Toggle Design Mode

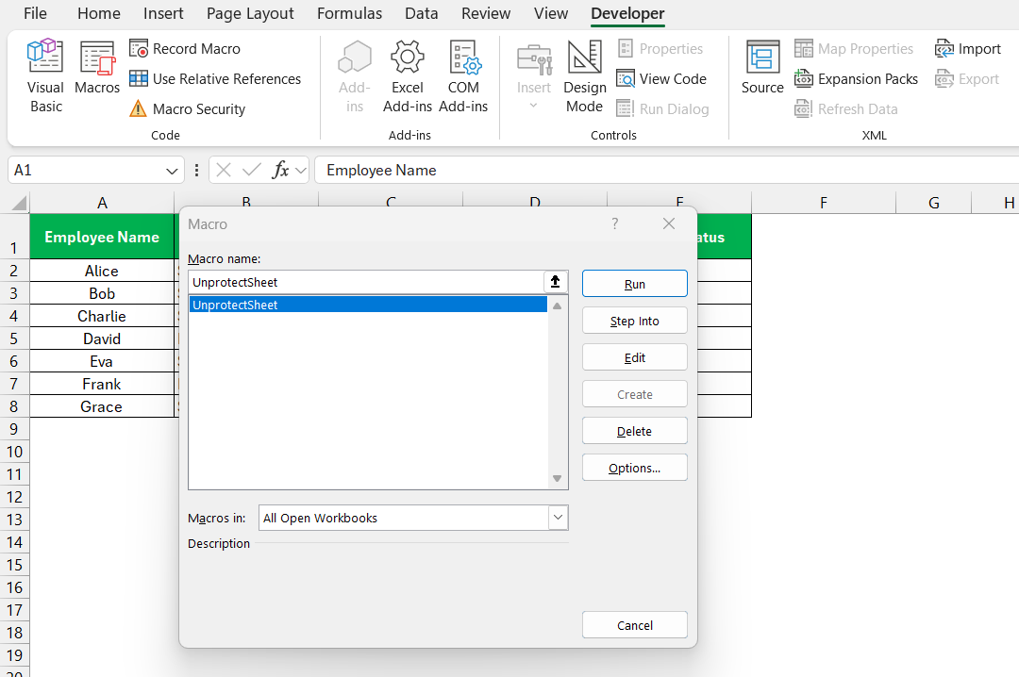584,76
